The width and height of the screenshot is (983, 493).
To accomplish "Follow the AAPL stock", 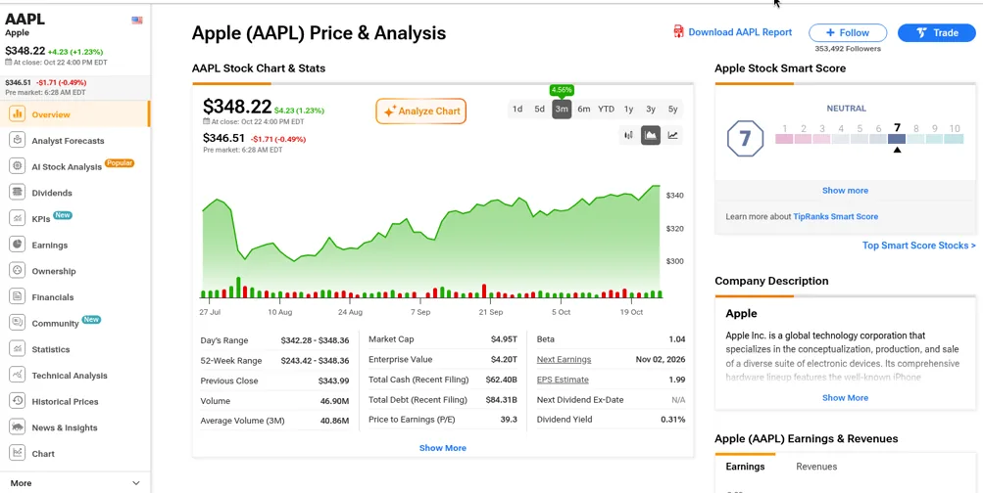I will click(848, 32).
